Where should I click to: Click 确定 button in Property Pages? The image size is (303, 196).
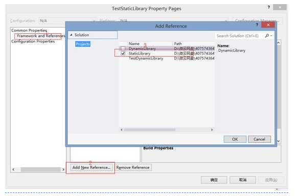(x=214, y=180)
